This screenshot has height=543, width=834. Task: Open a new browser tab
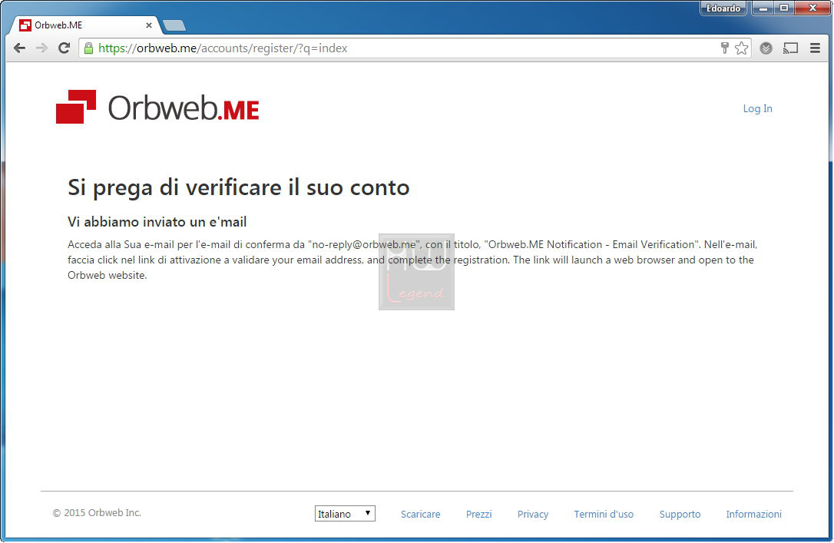[174, 25]
